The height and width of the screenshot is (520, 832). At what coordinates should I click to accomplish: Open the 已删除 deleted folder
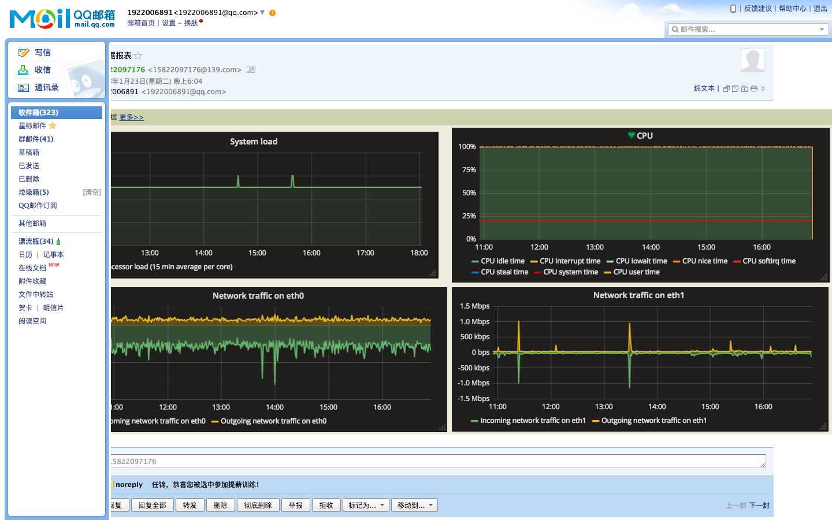[x=29, y=179]
